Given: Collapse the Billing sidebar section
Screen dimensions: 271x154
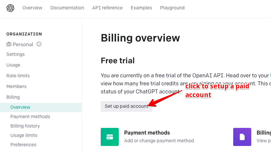Looking at the screenshot, I should click(x=13, y=97).
